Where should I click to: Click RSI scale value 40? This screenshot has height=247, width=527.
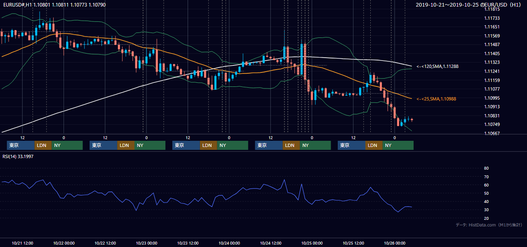[x=486, y=202]
